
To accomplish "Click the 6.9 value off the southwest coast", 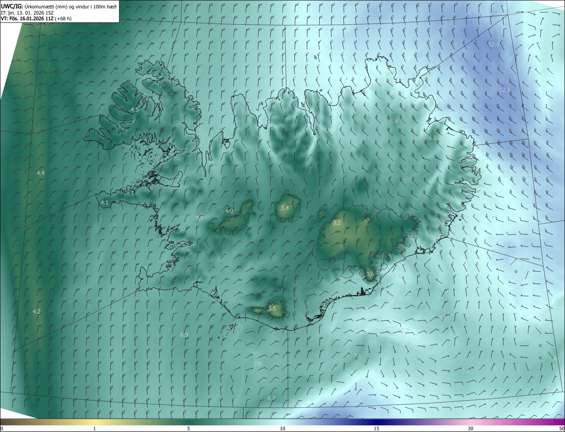I will pyautogui.click(x=184, y=335).
